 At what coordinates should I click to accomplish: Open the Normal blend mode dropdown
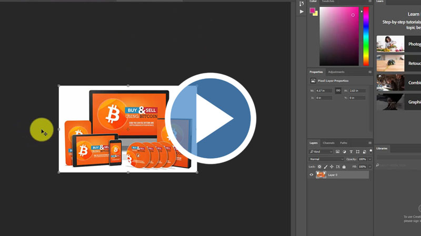click(x=326, y=159)
